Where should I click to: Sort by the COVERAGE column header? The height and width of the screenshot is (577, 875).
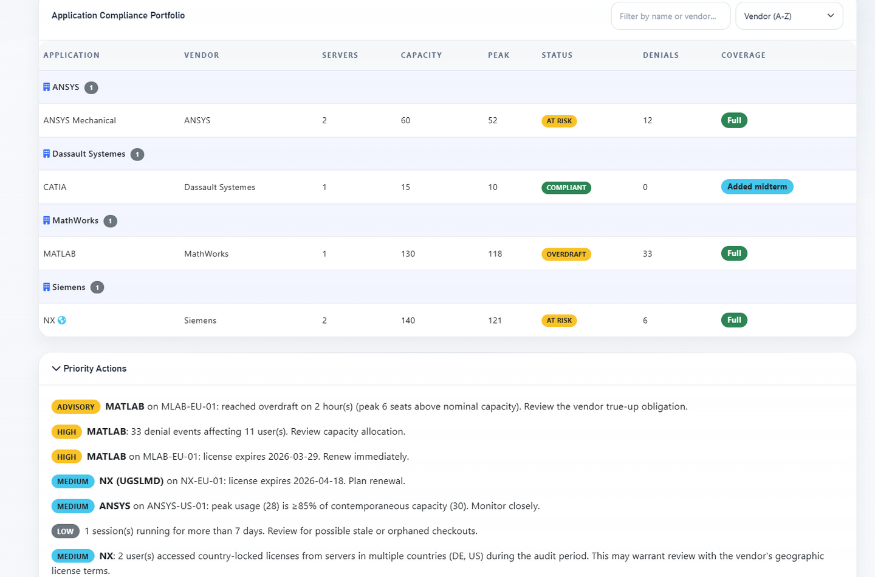[x=743, y=55]
